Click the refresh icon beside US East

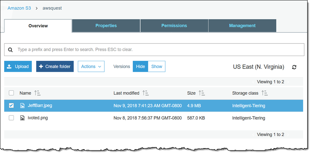pos(294,67)
